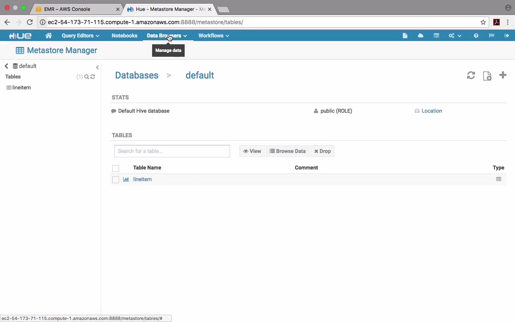Open Notebooks from the navigation bar

(124, 36)
